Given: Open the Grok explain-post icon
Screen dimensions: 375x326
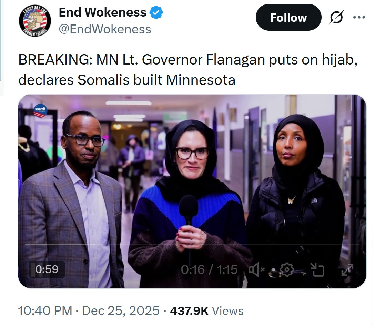Looking at the screenshot, I should coord(336,17).
